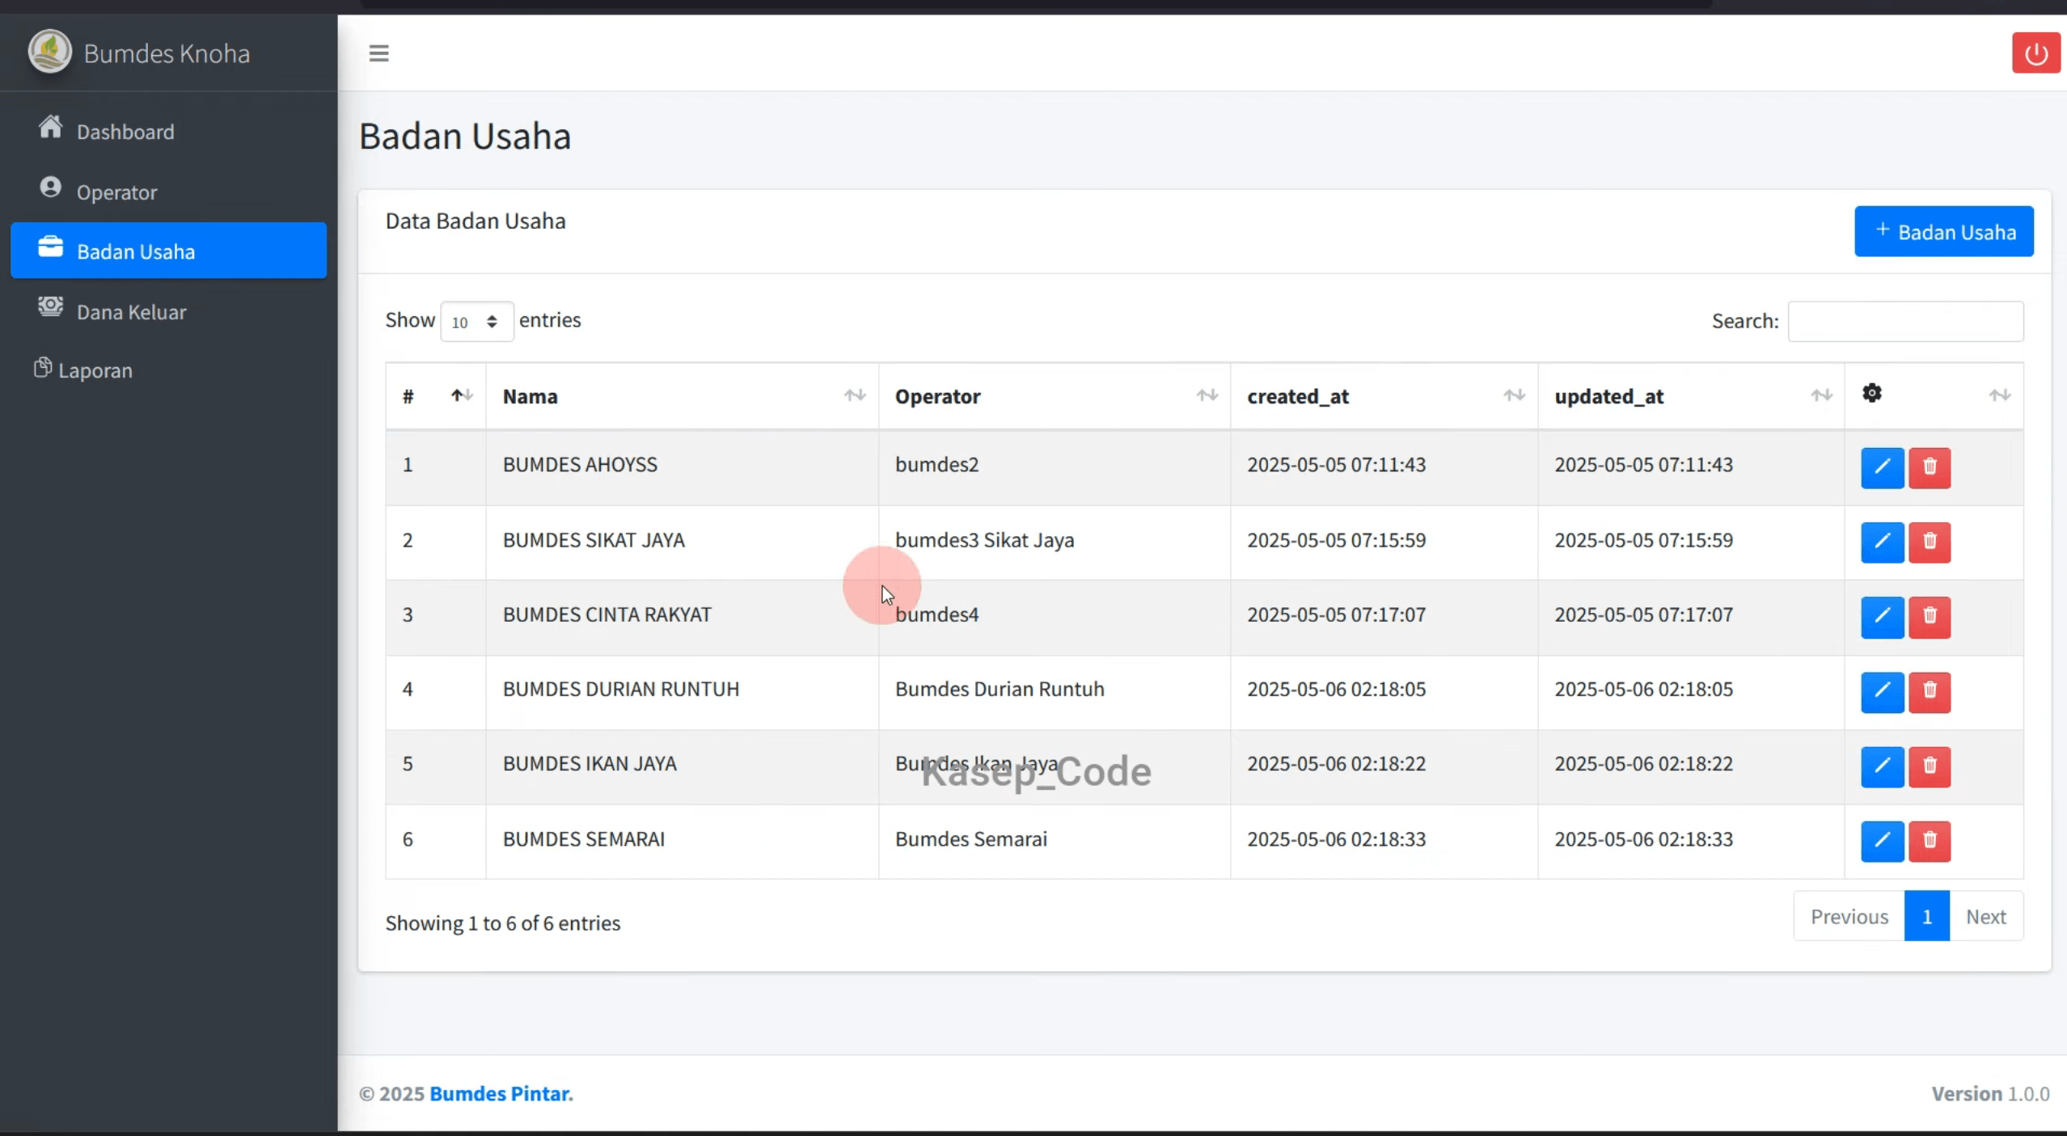Delete the BUMDES DURIAN RUNTUH row

[1930, 691]
